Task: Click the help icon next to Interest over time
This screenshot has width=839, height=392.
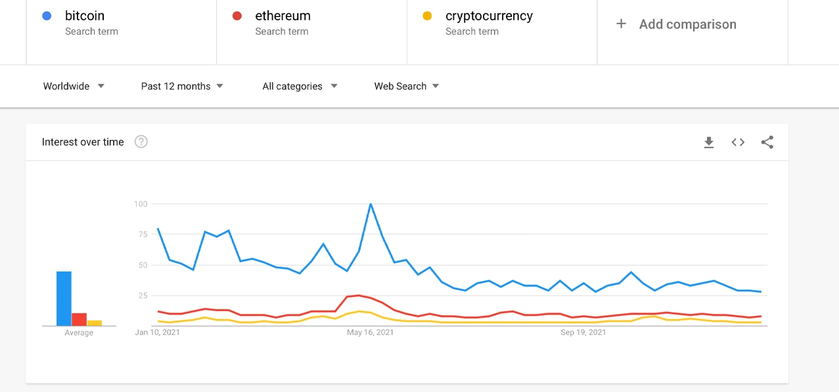Action: point(141,141)
